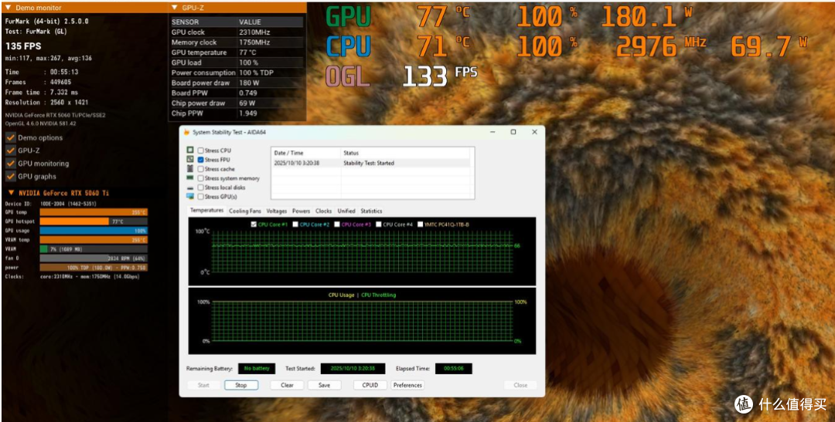The width and height of the screenshot is (835, 422).
Task: Toggle GPU-Z checkbox in FurMark panel
Action: [10, 150]
